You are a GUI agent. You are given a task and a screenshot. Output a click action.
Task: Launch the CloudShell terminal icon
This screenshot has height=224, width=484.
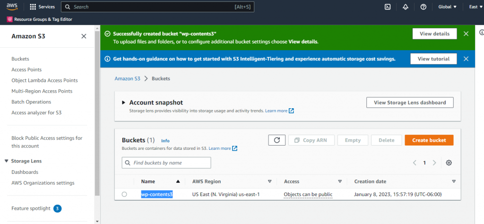tap(388, 7)
